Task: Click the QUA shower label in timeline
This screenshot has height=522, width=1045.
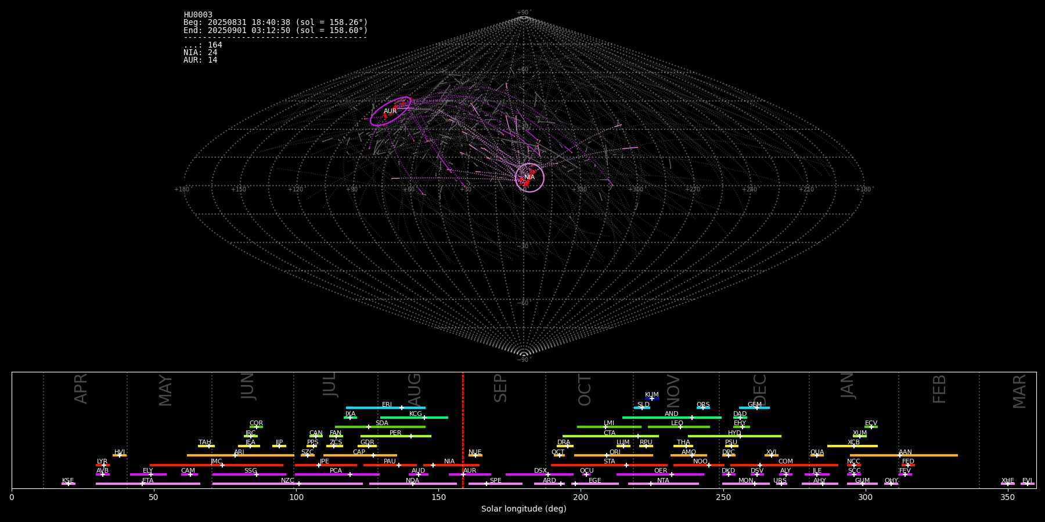Action: (817, 452)
